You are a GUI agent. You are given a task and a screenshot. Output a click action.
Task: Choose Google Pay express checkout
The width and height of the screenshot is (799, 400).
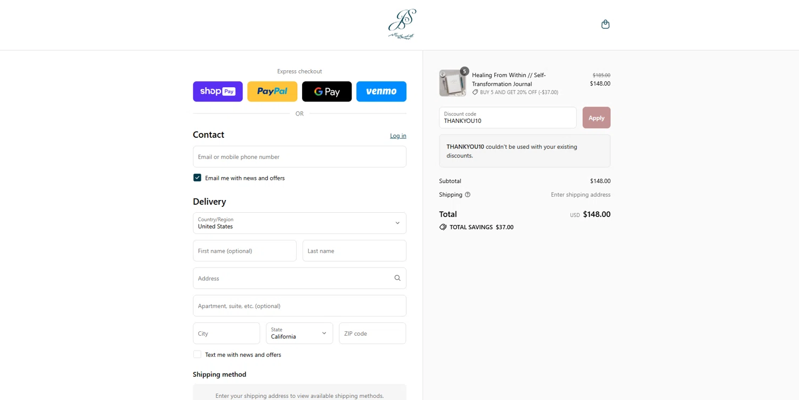point(327,91)
